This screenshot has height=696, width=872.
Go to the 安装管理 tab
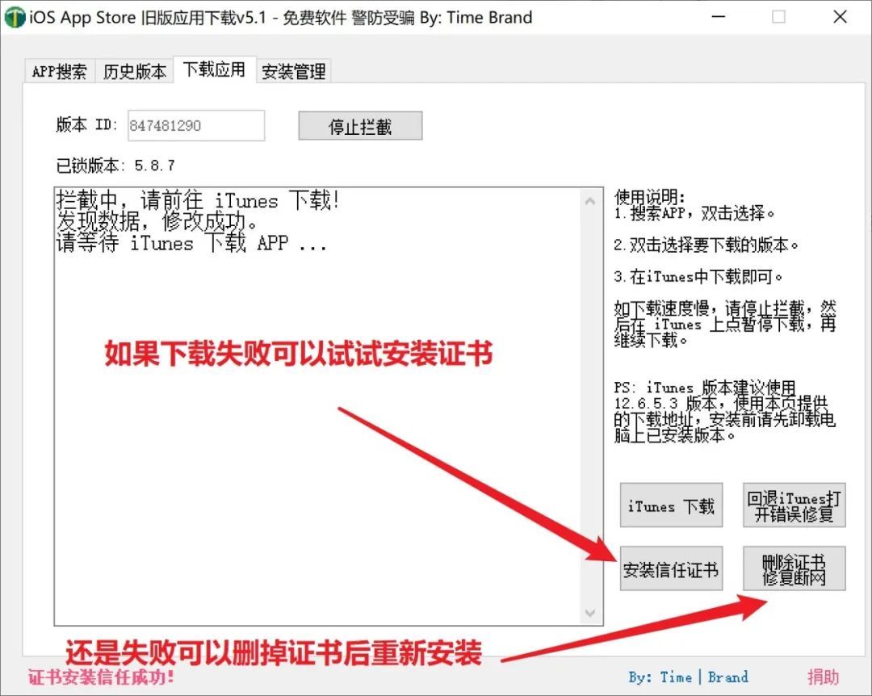click(294, 71)
